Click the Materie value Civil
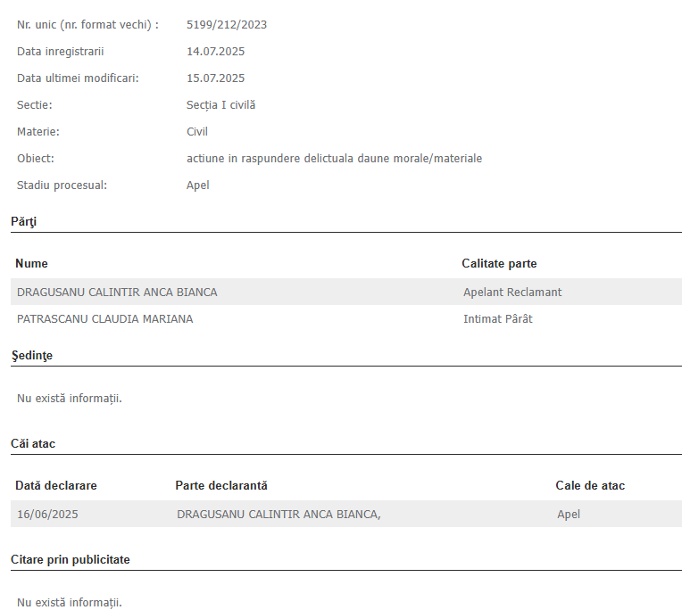 click(197, 132)
